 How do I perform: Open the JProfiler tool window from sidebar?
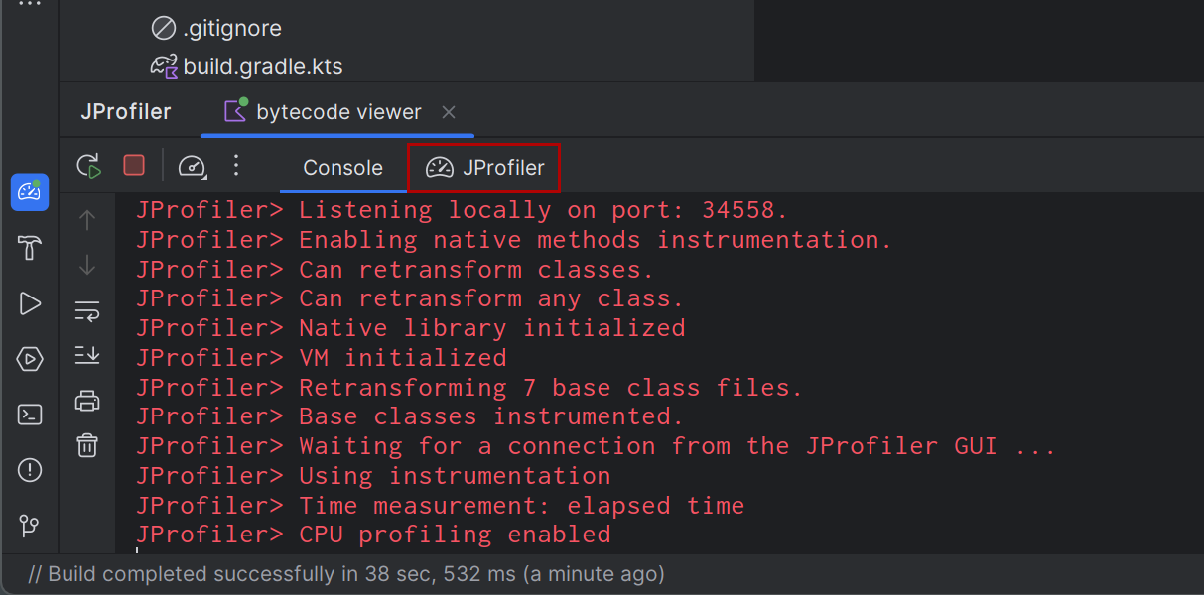coord(30,192)
